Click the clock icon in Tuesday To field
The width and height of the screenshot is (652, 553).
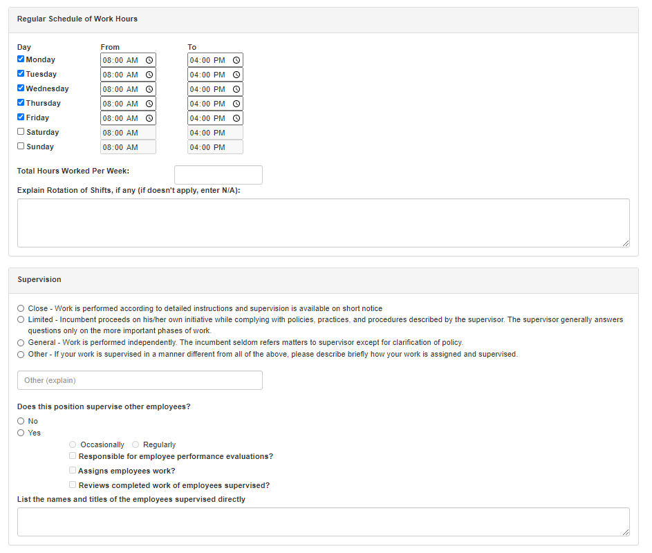pos(236,75)
